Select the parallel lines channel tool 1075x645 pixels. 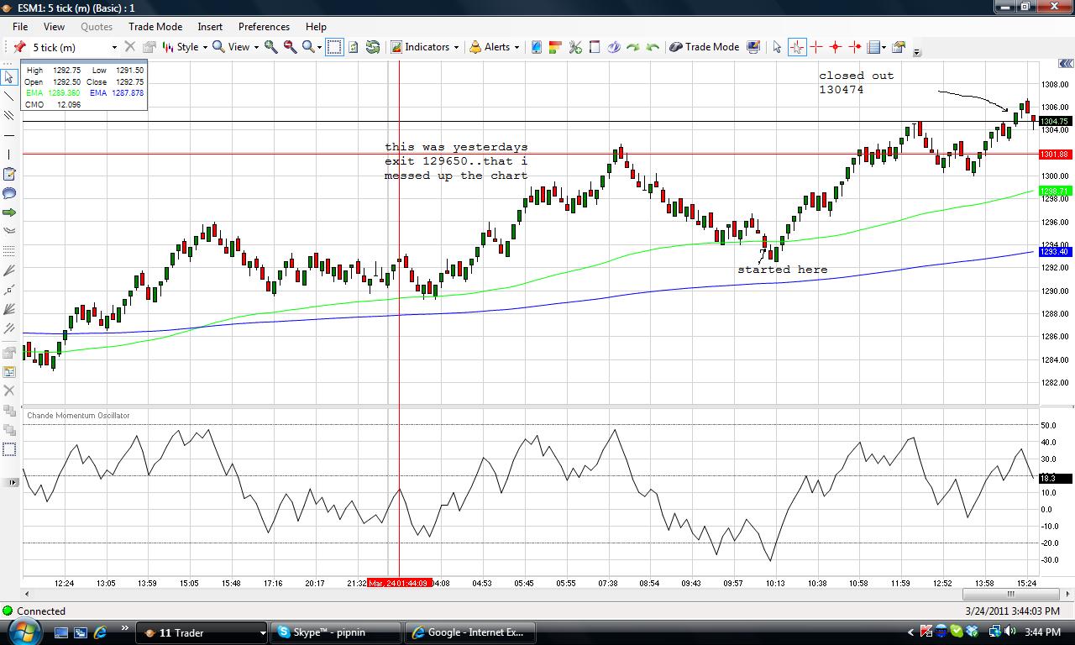coord(9,116)
